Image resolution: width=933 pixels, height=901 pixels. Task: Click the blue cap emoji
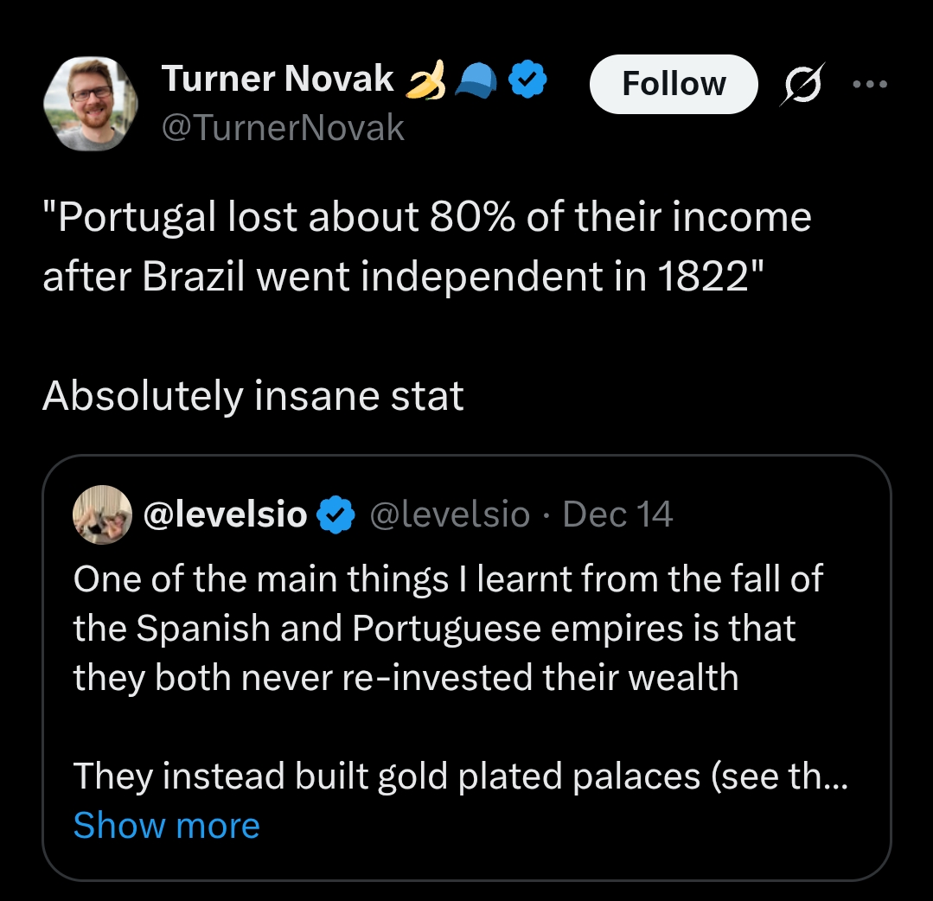(x=476, y=80)
